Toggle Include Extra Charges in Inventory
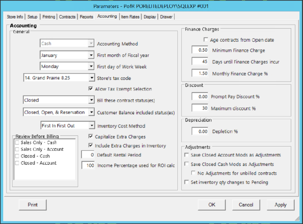 [x=91, y=145]
